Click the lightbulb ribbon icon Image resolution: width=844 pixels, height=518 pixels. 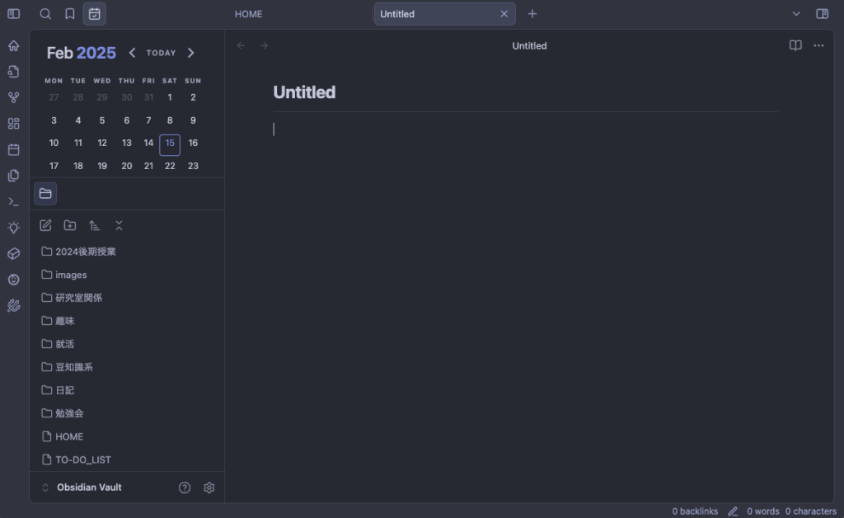point(14,227)
